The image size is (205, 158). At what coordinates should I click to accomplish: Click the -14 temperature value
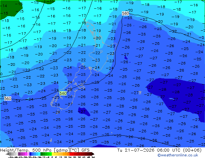click(4, 6)
